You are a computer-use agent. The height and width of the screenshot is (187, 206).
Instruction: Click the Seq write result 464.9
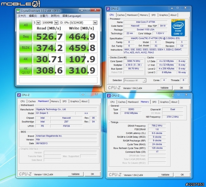coord(81,36)
